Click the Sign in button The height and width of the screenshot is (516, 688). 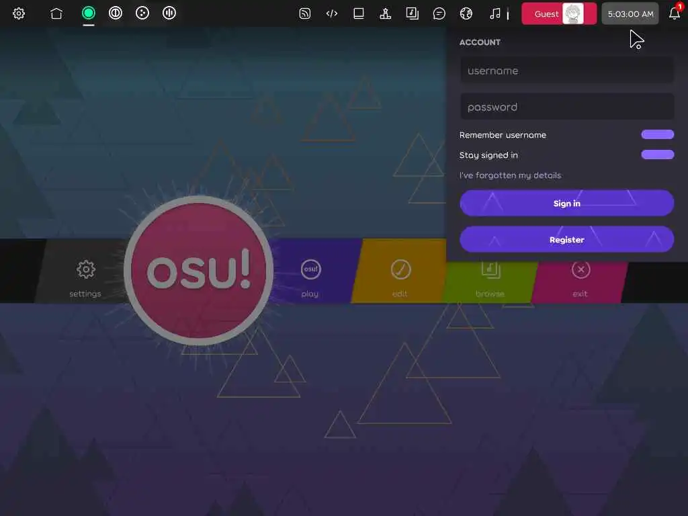tap(567, 203)
